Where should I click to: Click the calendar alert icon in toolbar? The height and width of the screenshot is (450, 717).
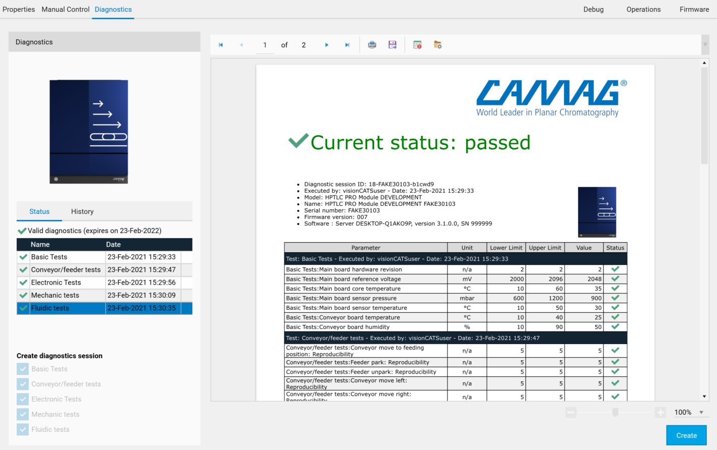pyautogui.click(x=418, y=45)
